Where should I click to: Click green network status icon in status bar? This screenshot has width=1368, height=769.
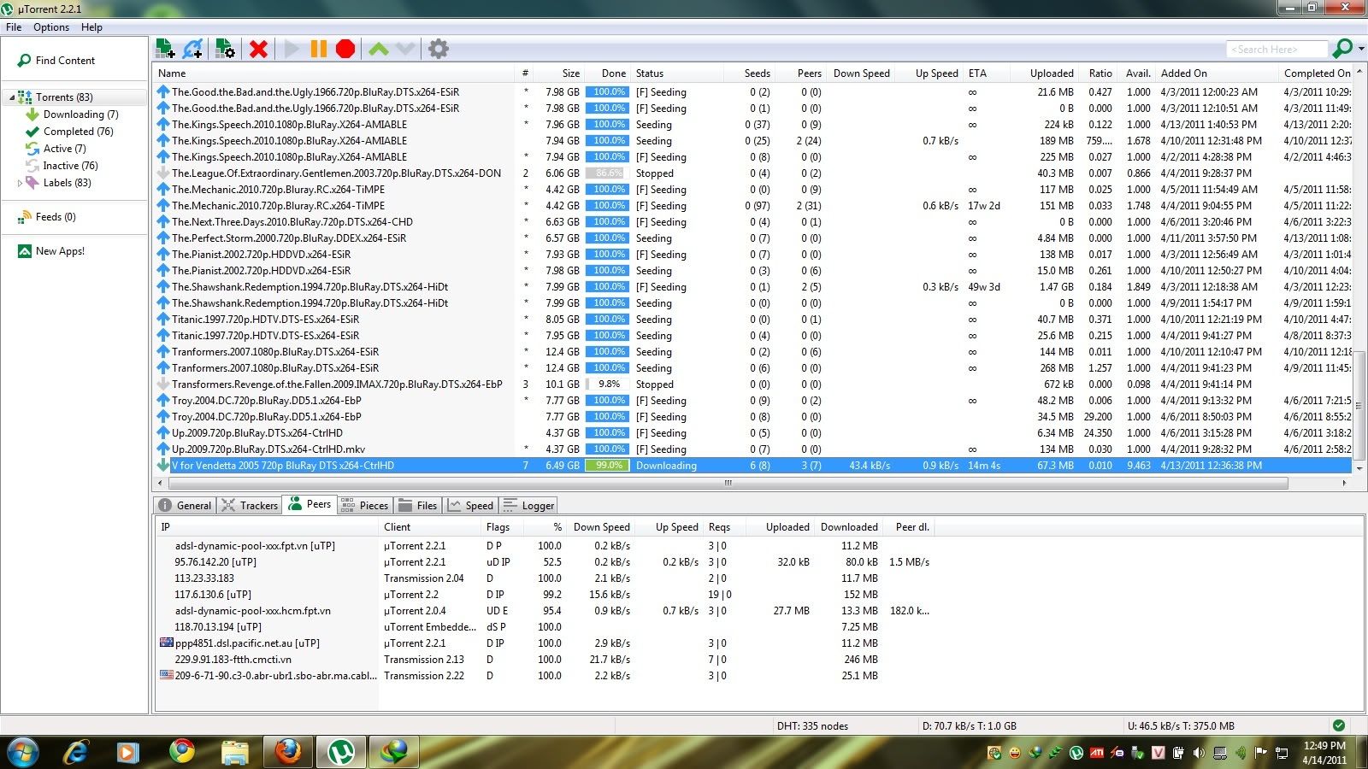point(1339,725)
